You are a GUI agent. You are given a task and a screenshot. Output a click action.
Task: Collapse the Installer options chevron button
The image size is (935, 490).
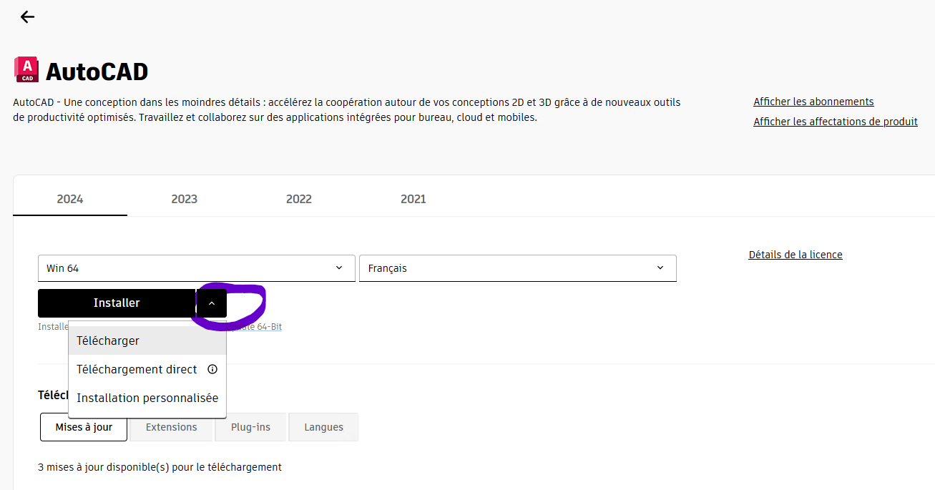(212, 303)
